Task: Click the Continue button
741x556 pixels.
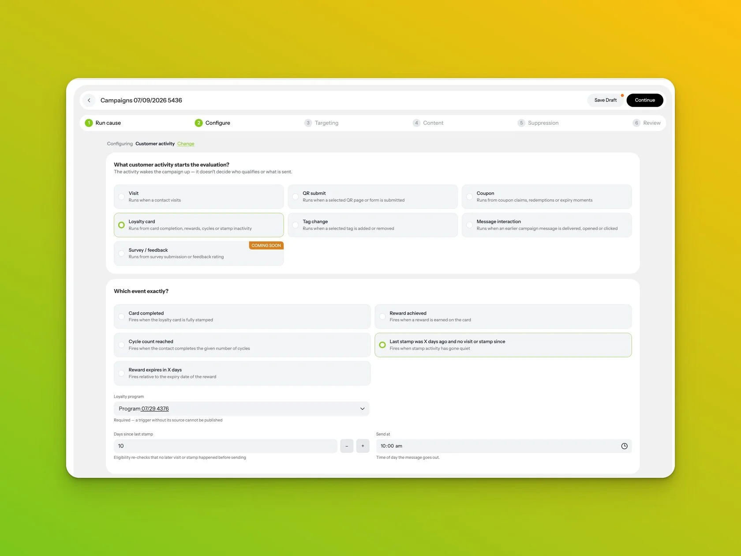Action: pos(645,100)
